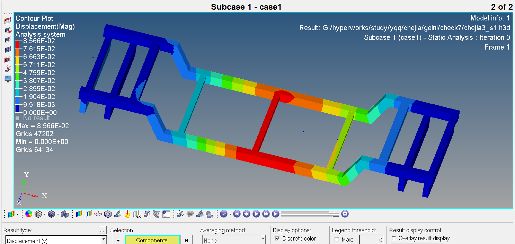Click the 'Grids 64134' text
The image size is (515, 244).
tap(35, 150)
